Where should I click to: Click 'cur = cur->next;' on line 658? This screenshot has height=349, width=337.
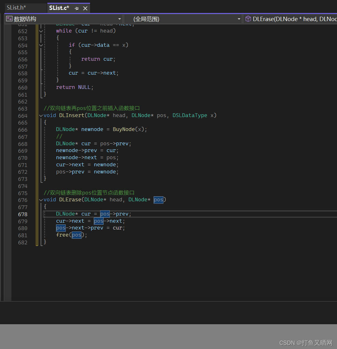tap(94, 73)
